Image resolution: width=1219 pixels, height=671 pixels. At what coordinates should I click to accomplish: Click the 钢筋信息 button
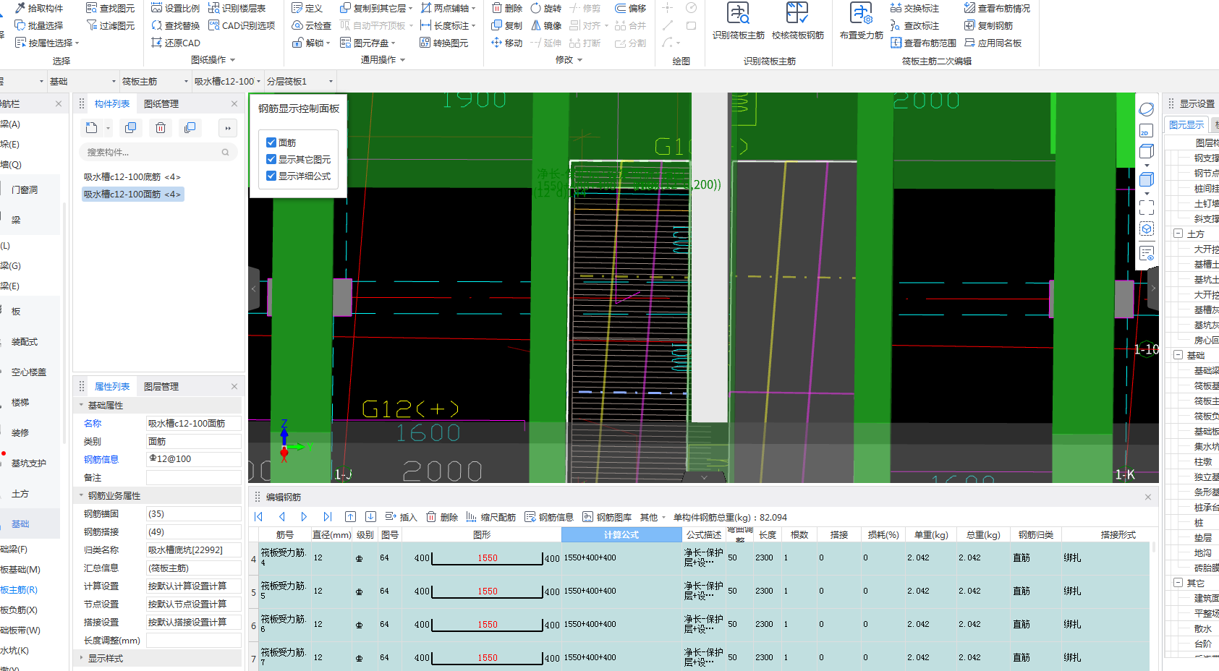point(549,517)
